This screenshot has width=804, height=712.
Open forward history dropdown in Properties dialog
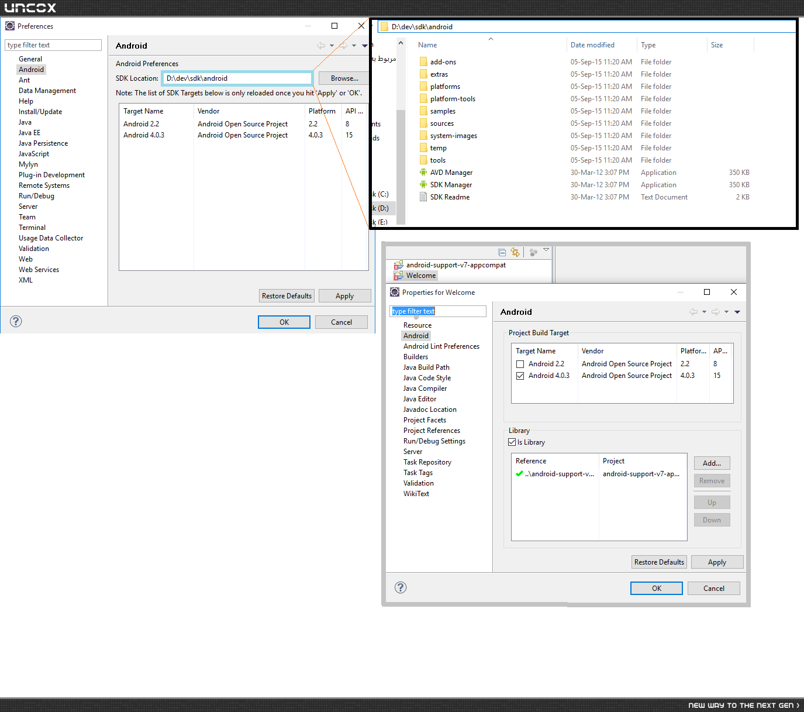726,312
